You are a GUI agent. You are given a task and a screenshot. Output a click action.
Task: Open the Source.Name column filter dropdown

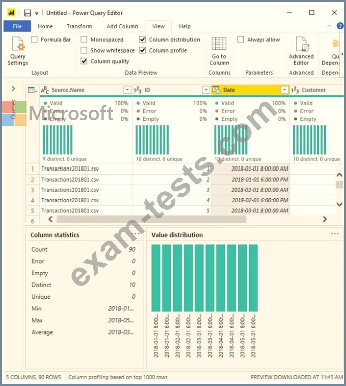(x=127, y=90)
